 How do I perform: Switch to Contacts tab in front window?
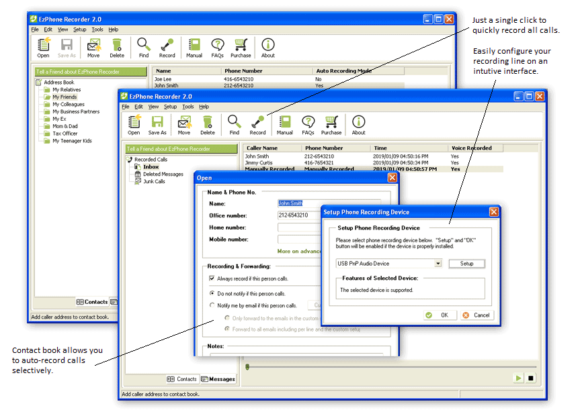click(182, 379)
